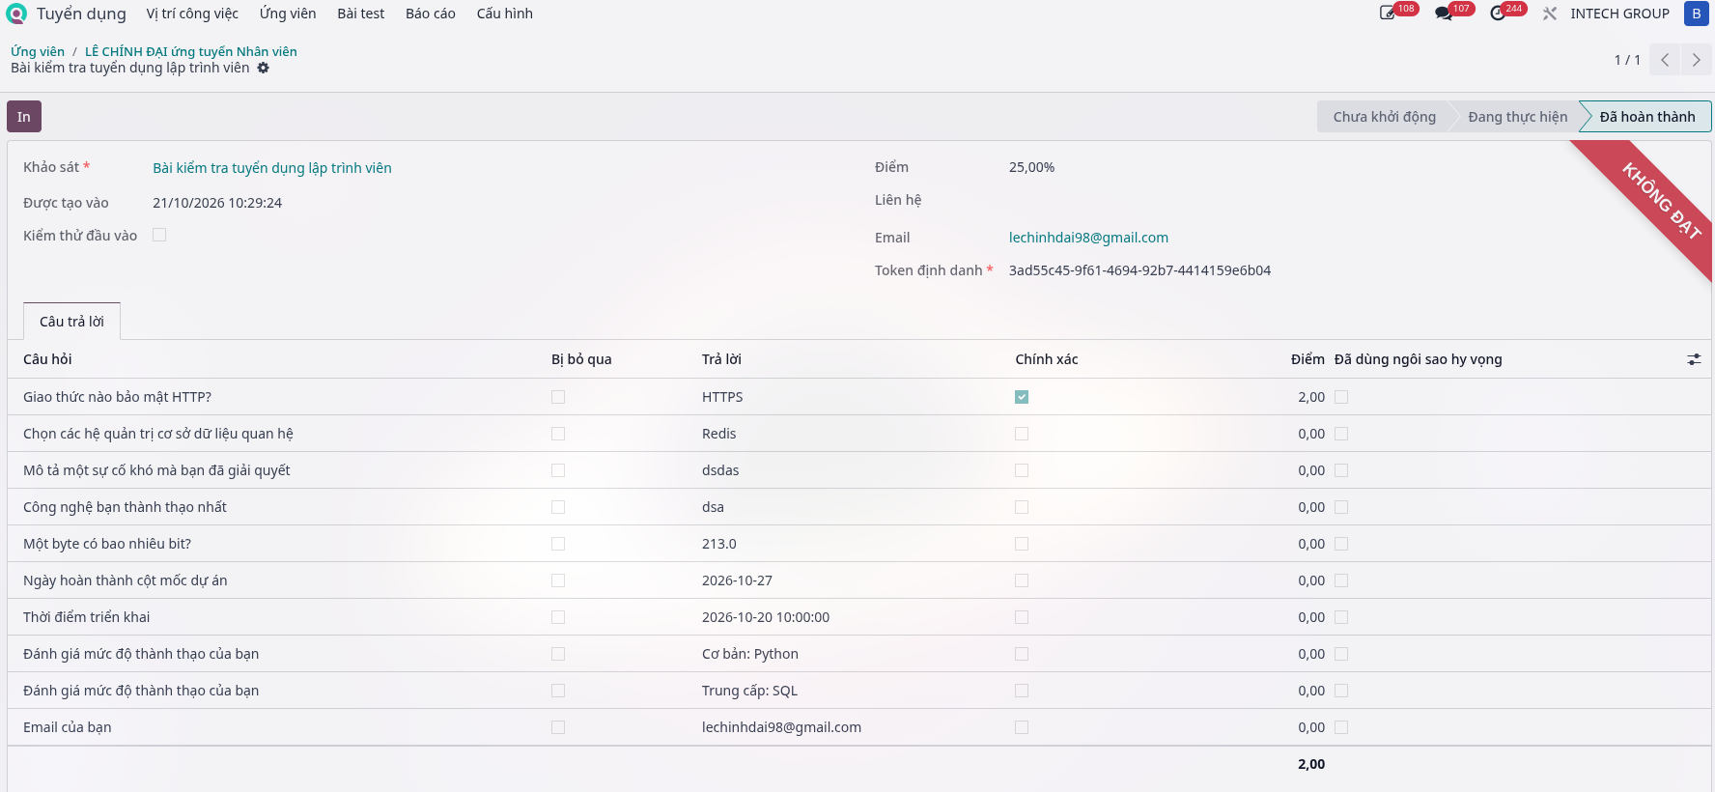The width and height of the screenshot is (1715, 792).
Task: Go to the previous record arrow
Action: [x=1665, y=60]
